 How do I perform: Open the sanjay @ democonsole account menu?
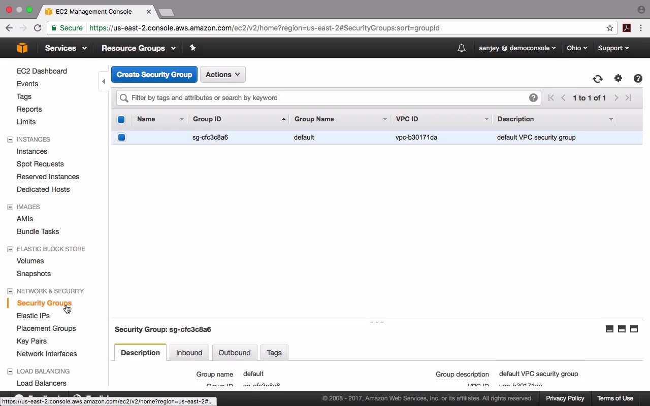(517, 48)
